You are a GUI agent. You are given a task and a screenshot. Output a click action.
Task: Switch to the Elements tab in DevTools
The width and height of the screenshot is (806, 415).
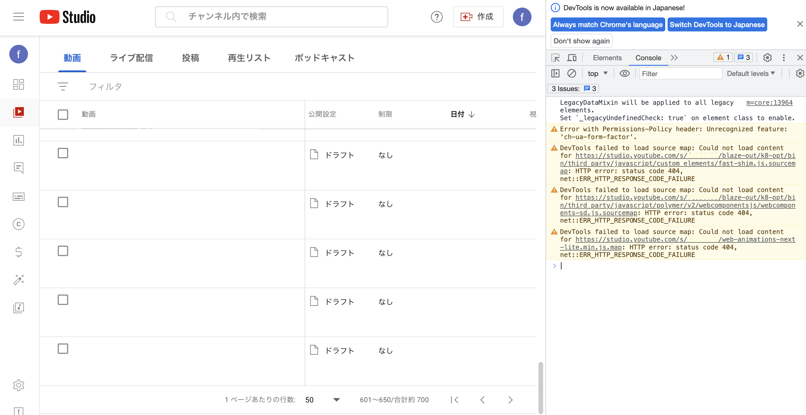[607, 58]
